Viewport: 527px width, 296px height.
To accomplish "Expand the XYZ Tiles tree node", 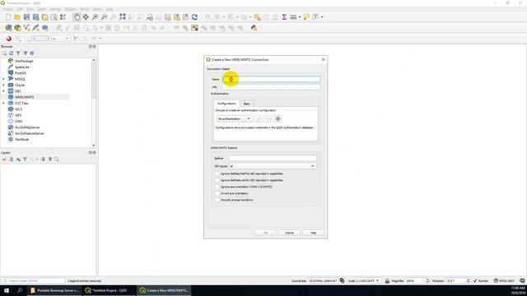I will tap(3, 104).
